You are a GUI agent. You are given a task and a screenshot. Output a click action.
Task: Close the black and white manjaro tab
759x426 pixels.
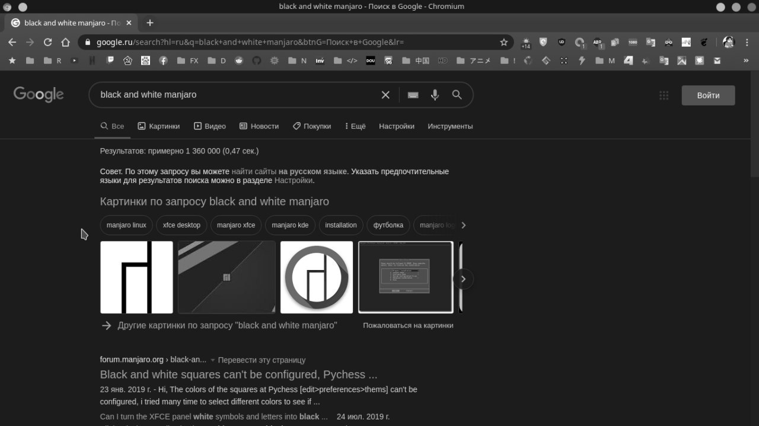pyautogui.click(x=129, y=23)
